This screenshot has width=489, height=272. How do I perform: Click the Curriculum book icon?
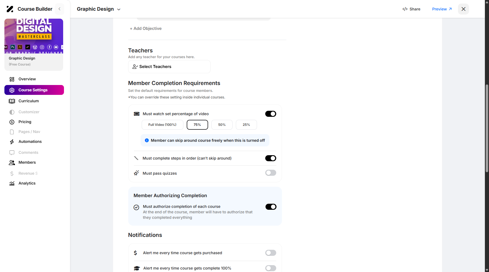(12, 101)
